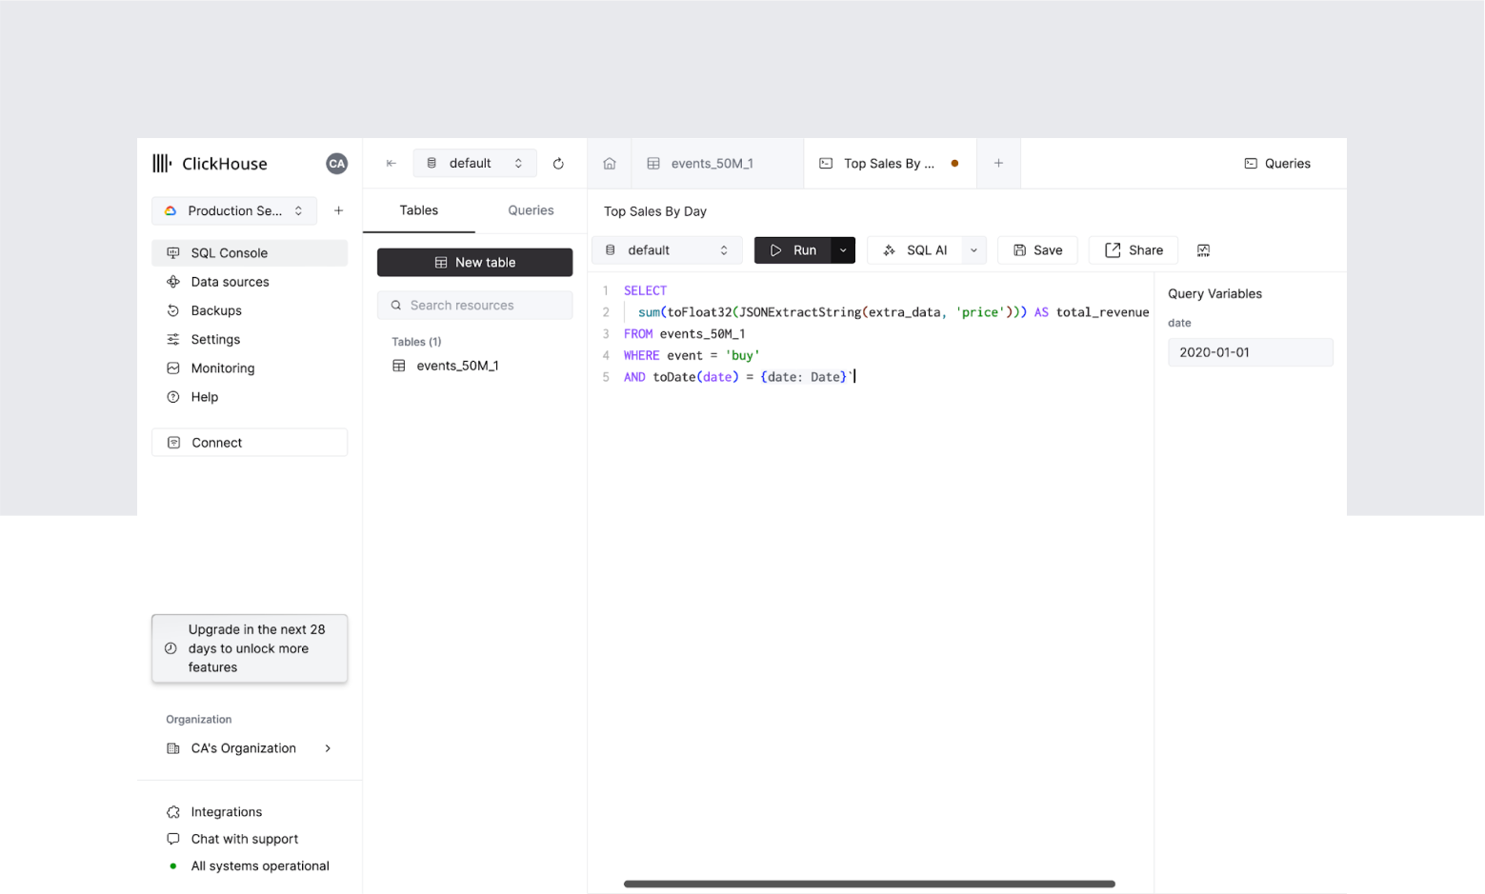The image size is (1485, 894).
Task: Click the collapse sidebar arrow icon
Action: 391,164
